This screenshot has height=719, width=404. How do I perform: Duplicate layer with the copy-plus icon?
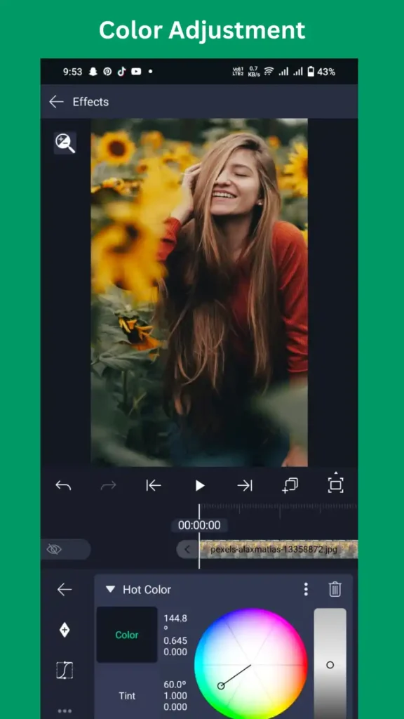tap(290, 486)
